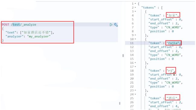Viewport: 196px width, 110px height.
Task: Click "position" on line 15
Action: (157, 59)
